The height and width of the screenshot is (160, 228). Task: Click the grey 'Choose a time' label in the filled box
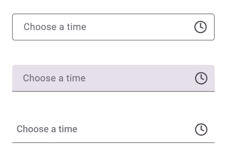pyautogui.click(x=54, y=78)
